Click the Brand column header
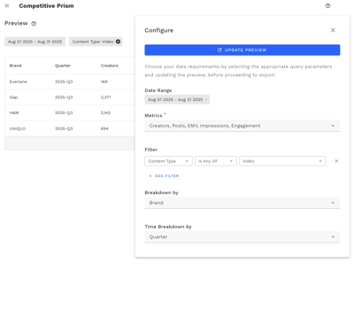 point(15,66)
